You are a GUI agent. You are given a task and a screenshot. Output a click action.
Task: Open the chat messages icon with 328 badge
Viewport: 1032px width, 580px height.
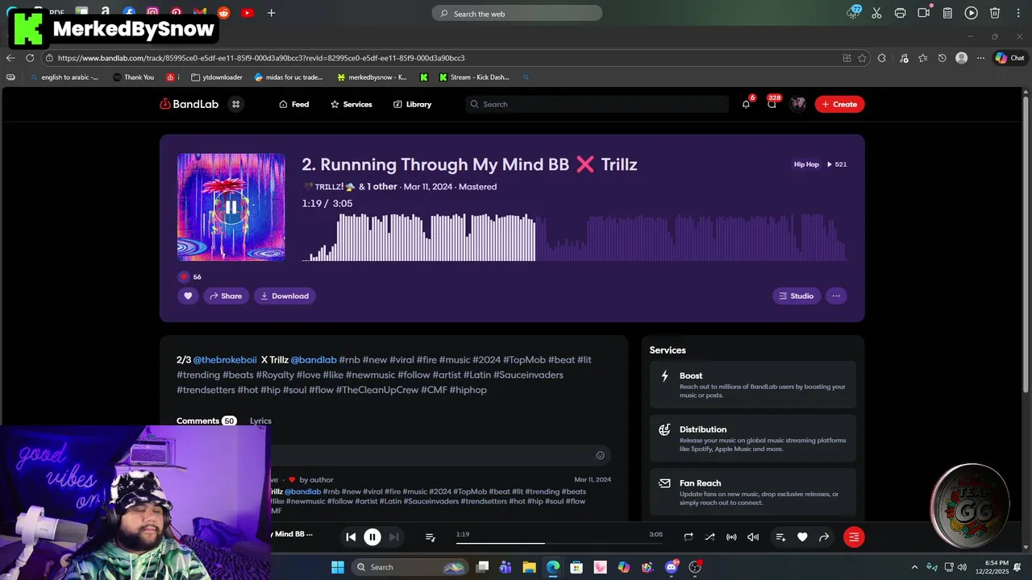pos(772,104)
